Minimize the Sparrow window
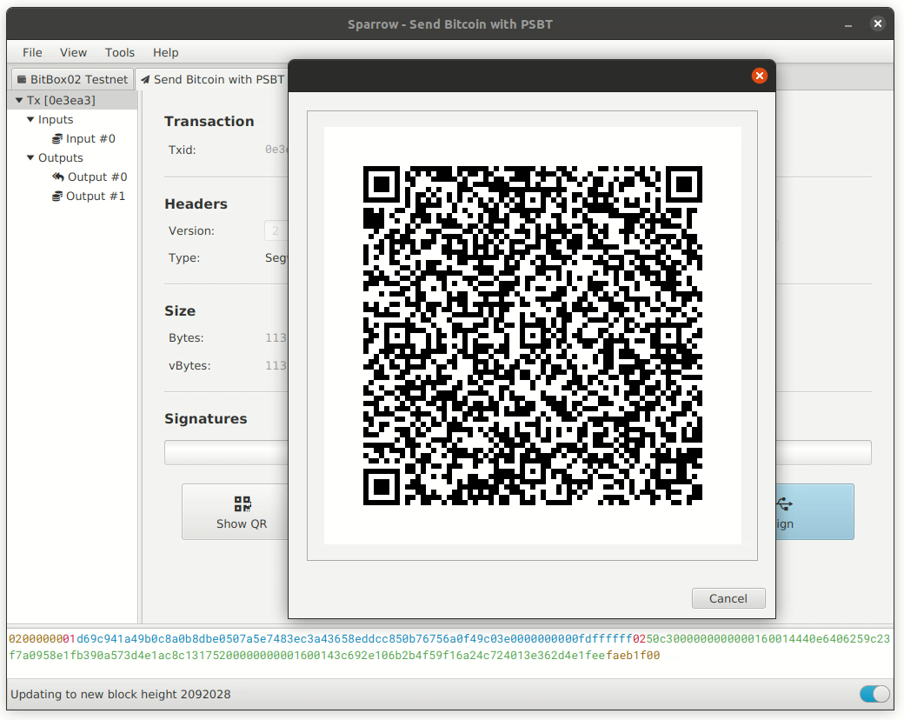The width and height of the screenshot is (904, 720). click(848, 25)
